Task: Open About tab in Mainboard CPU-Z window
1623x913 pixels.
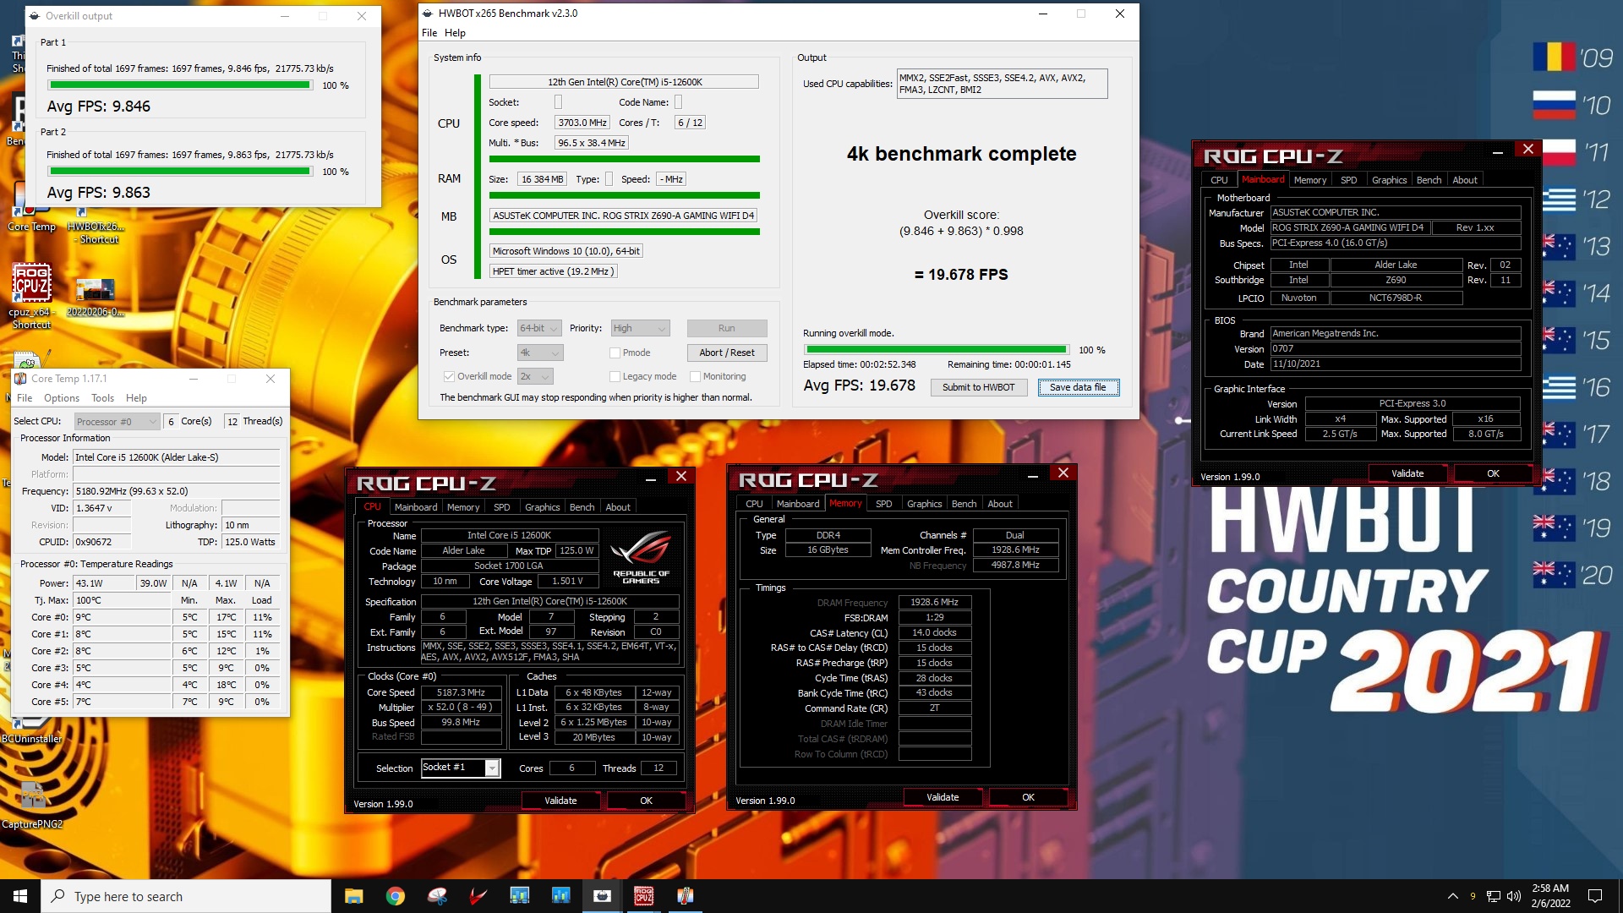Action: (x=1465, y=180)
